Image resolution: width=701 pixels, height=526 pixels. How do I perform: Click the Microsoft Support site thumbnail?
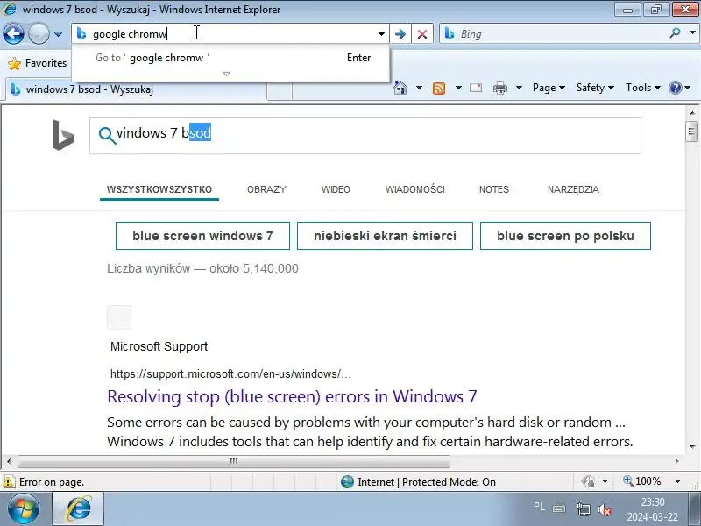(x=119, y=317)
